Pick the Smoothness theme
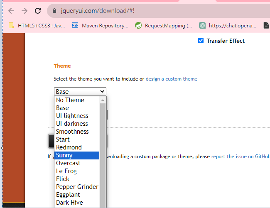The image size is (270, 208). [x=77, y=132]
